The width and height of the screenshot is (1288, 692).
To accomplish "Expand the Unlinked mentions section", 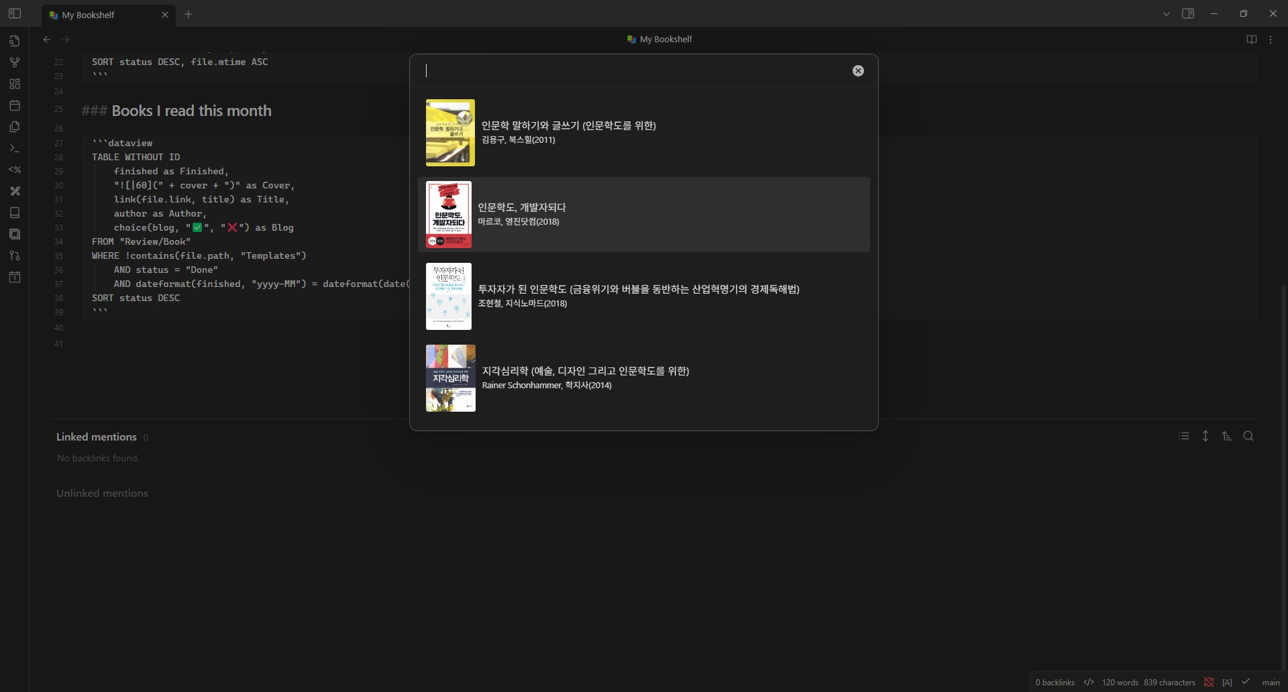I will [102, 493].
